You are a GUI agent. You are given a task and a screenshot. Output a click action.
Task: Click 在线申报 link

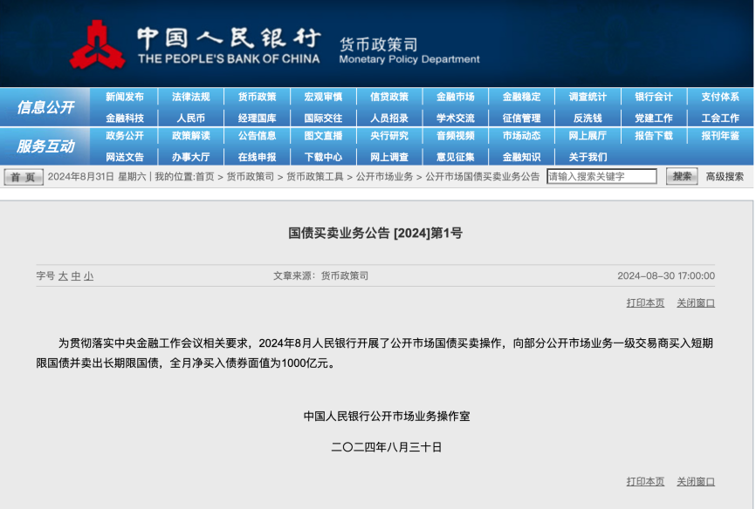pos(257,157)
